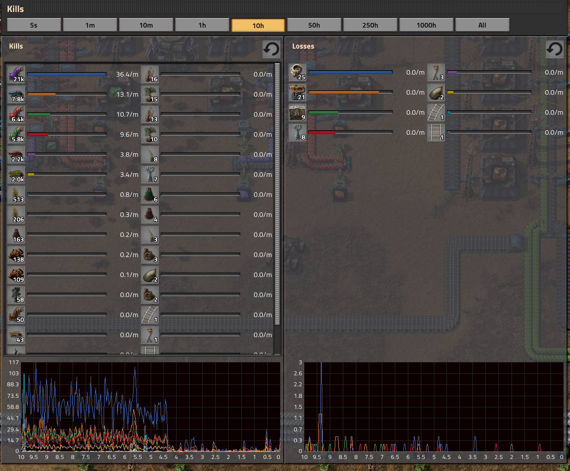The height and width of the screenshot is (471, 570).
Task: Select the straight rail icon in Losses
Action: click(436, 133)
